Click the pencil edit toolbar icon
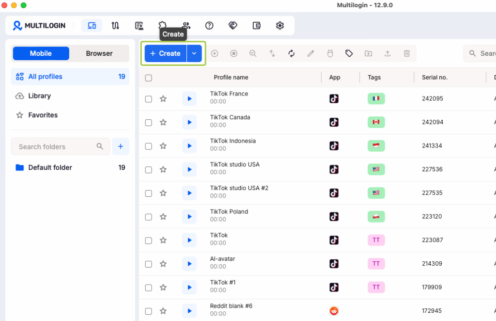 [310, 53]
